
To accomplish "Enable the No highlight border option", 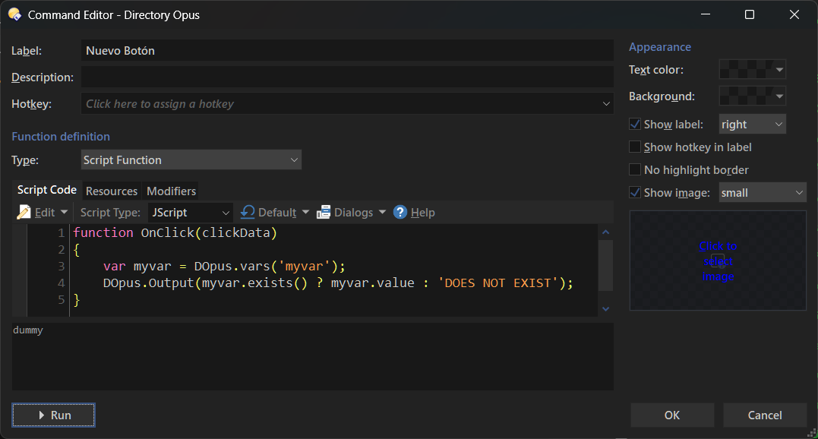I will click(x=635, y=170).
